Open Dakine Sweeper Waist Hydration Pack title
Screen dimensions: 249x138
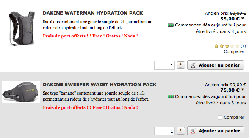tap(100, 85)
